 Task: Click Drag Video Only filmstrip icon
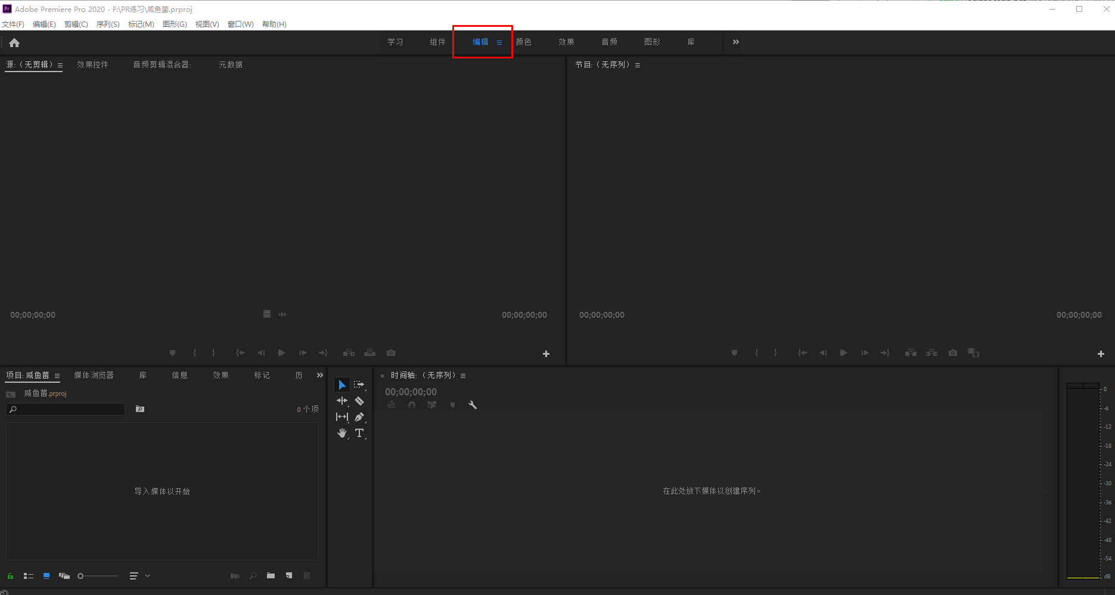point(267,314)
